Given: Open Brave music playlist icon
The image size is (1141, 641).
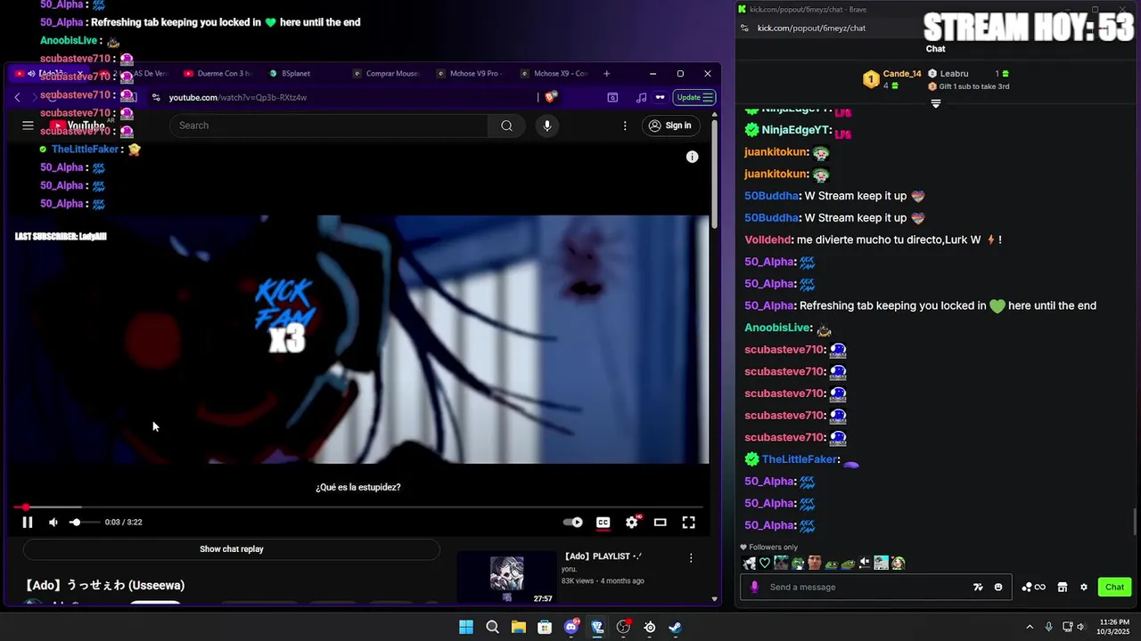Looking at the screenshot, I should 641,97.
